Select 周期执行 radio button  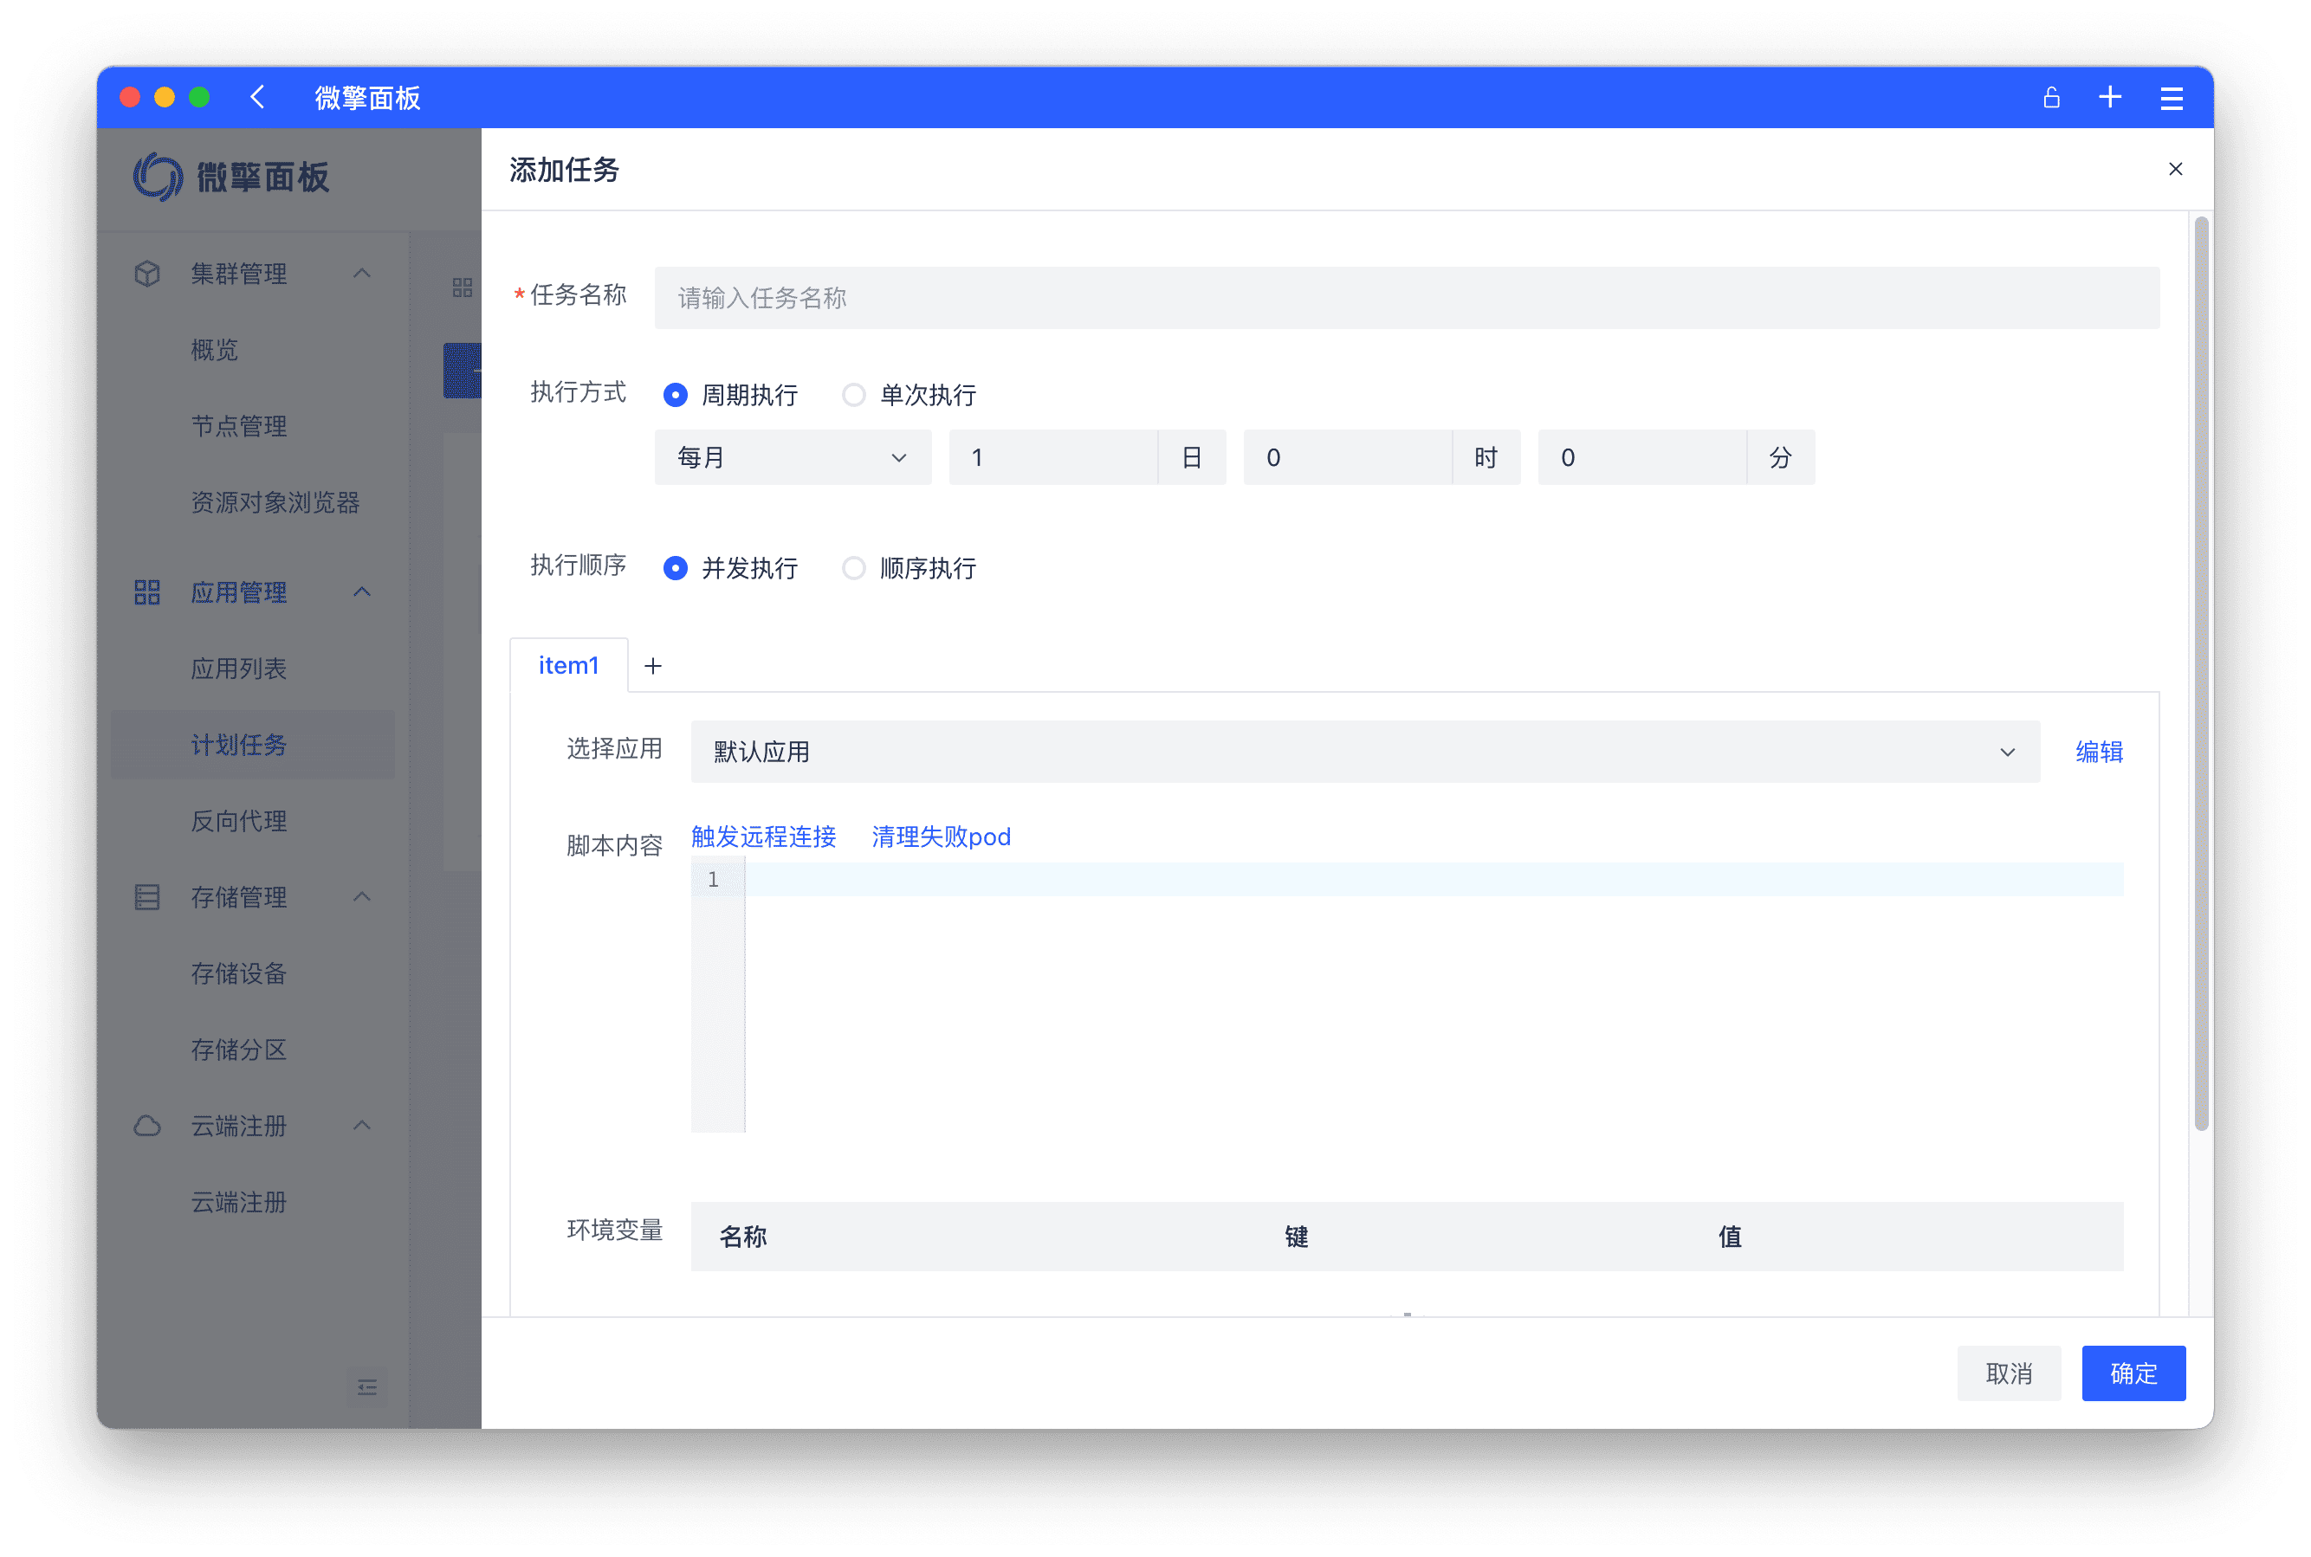click(676, 395)
